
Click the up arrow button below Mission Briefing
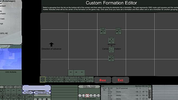pos(38,99)
